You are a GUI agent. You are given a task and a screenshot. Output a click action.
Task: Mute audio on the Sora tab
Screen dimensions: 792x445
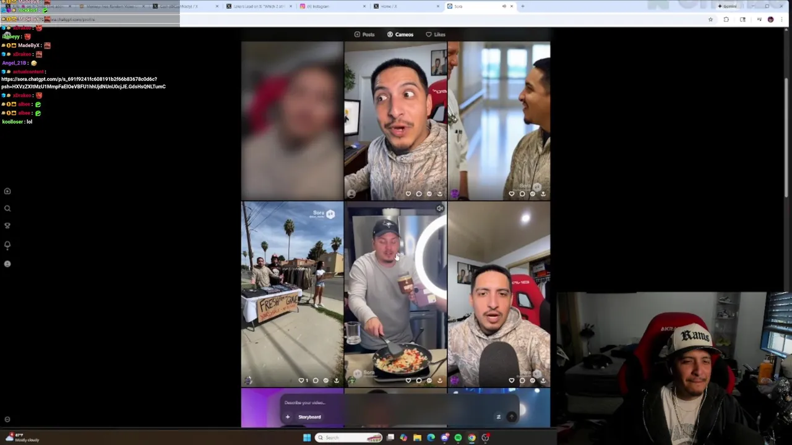tap(504, 6)
